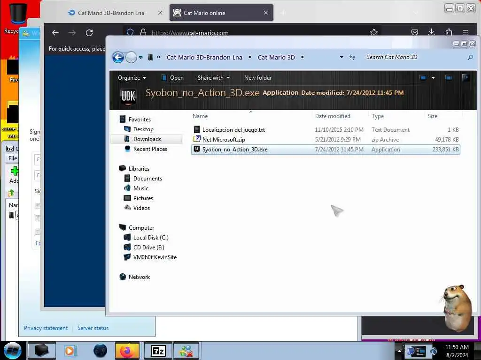Select Computer in the navigation pane

tap(141, 228)
